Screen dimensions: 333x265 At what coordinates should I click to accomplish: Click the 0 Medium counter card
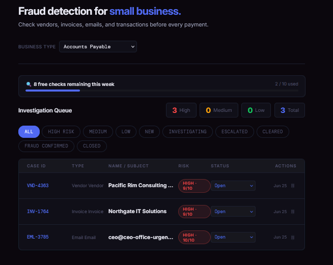(x=219, y=110)
